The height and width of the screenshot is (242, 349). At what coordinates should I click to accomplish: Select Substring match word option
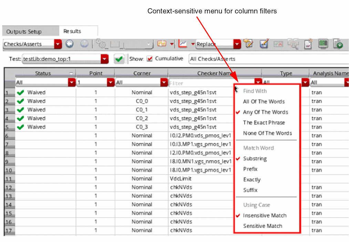pos(255,159)
